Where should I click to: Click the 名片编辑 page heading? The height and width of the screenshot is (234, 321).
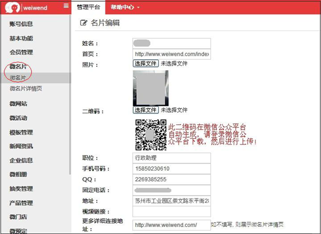tap(105, 23)
